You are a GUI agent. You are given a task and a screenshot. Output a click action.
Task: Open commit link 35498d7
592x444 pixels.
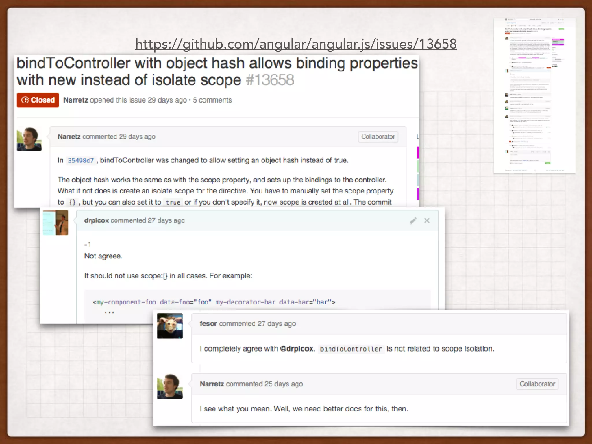[x=81, y=160]
